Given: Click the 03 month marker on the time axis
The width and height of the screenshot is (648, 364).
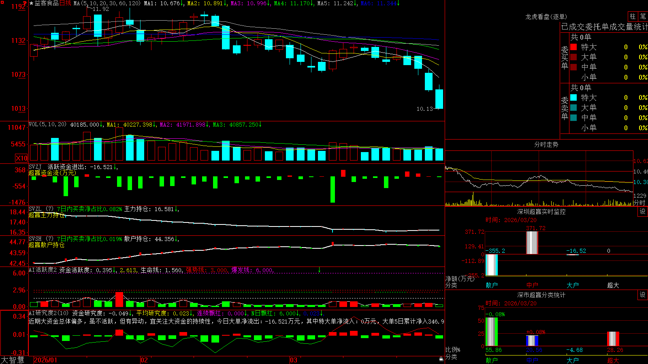Looking at the screenshot, I should click(294, 360).
